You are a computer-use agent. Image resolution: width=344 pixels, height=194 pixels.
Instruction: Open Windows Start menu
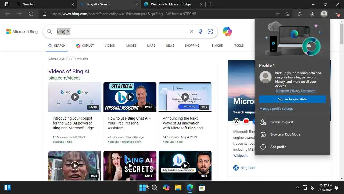(x=143, y=188)
